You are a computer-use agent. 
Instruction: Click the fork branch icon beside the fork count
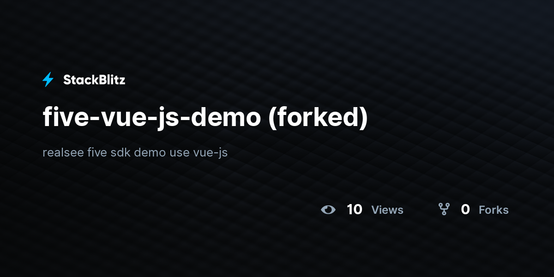pos(444,210)
